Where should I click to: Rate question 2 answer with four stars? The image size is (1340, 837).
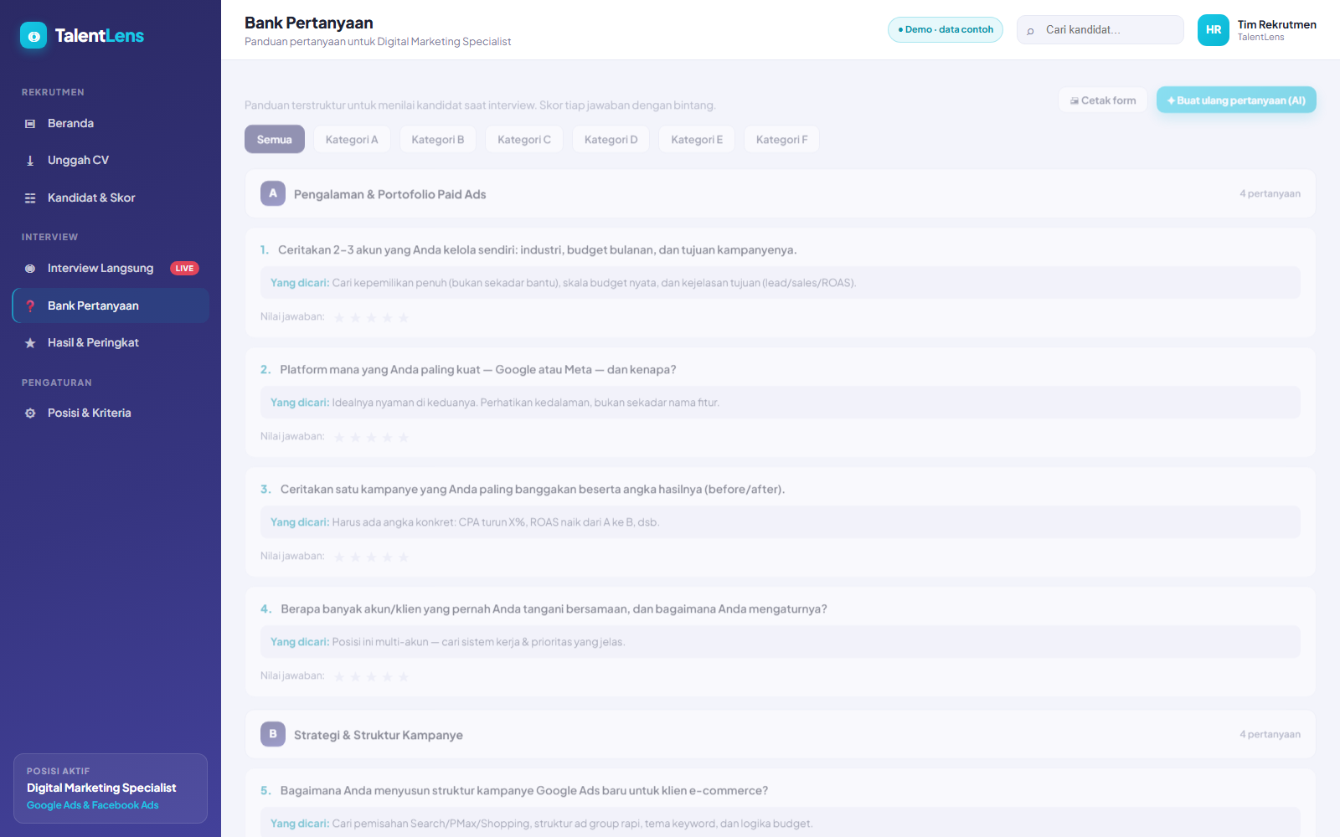pyautogui.click(x=387, y=437)
